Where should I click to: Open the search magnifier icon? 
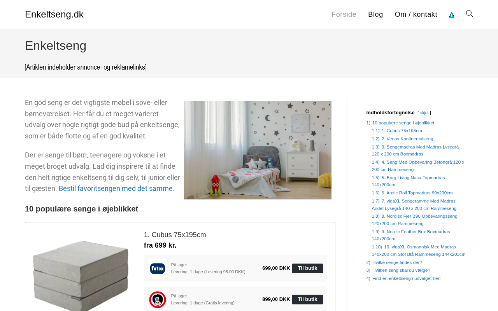(x=470, y=14)
